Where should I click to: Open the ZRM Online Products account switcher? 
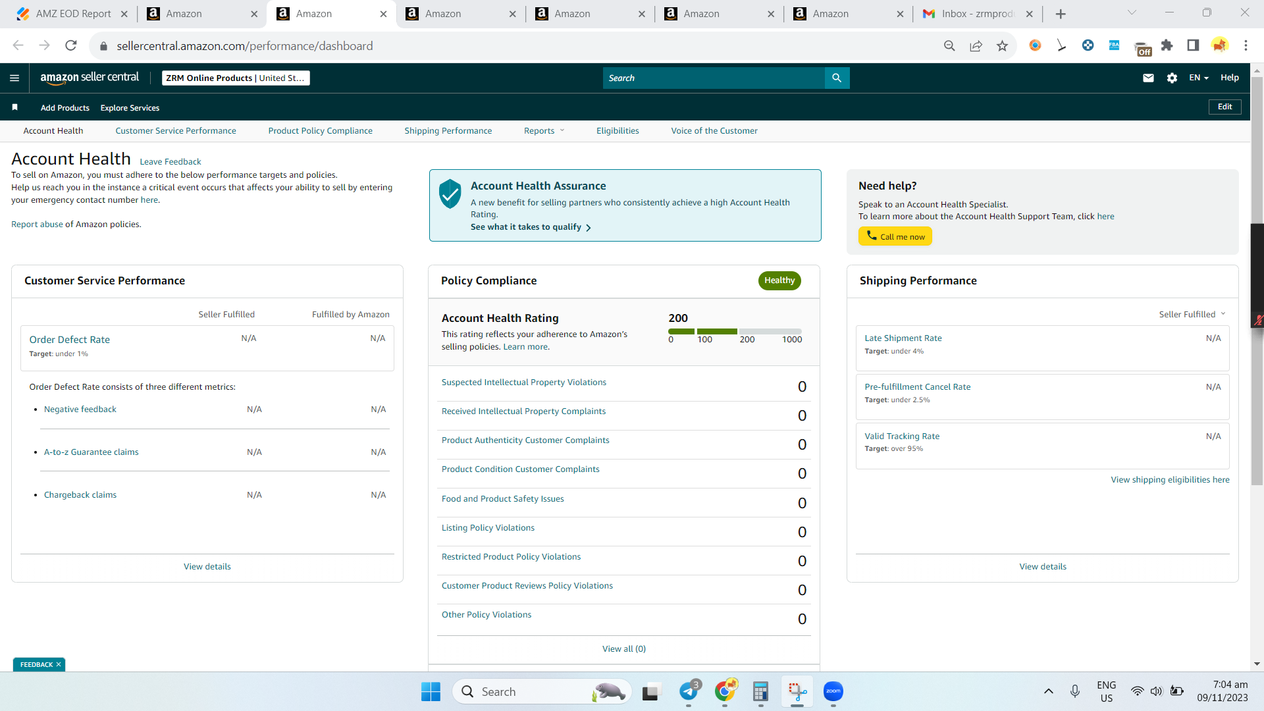(236, 78)
